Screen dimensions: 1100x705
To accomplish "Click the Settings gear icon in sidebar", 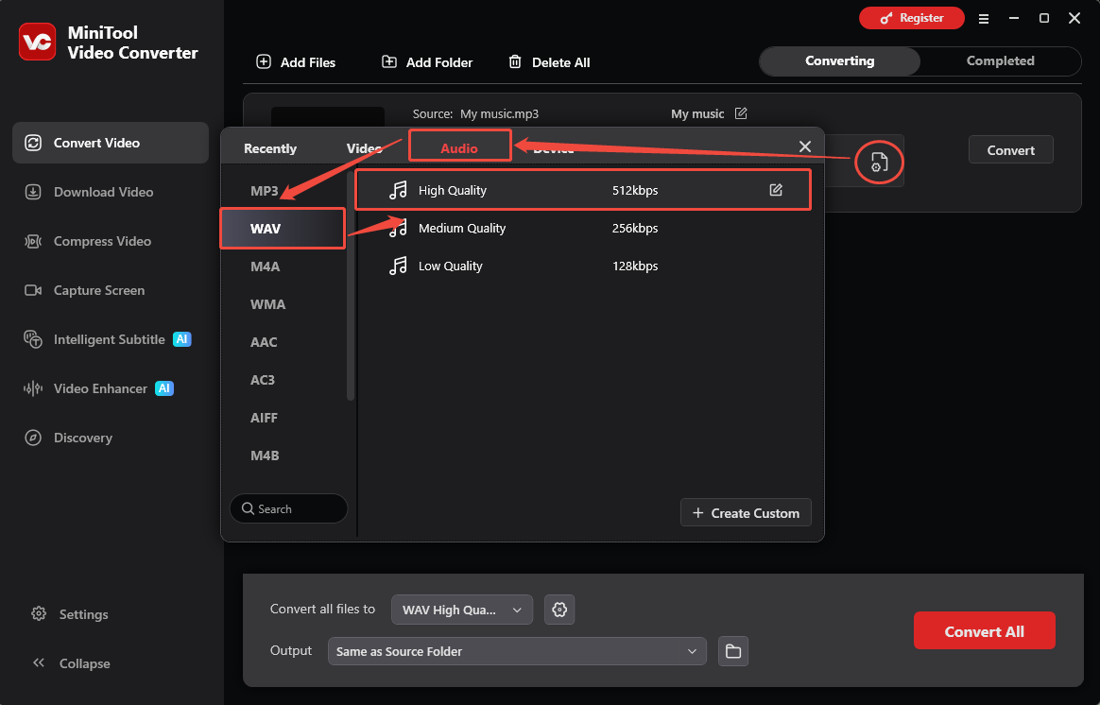I will tap(39, 614).
